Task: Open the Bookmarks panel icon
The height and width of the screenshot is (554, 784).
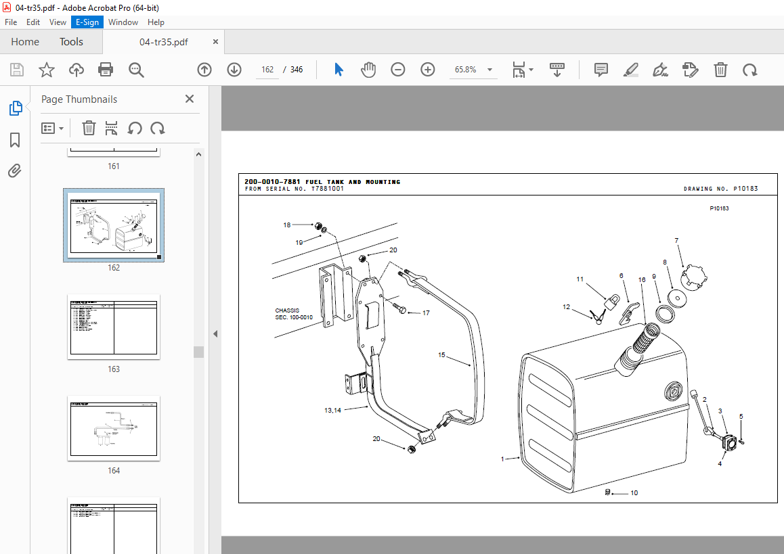Action: (15, 140)
